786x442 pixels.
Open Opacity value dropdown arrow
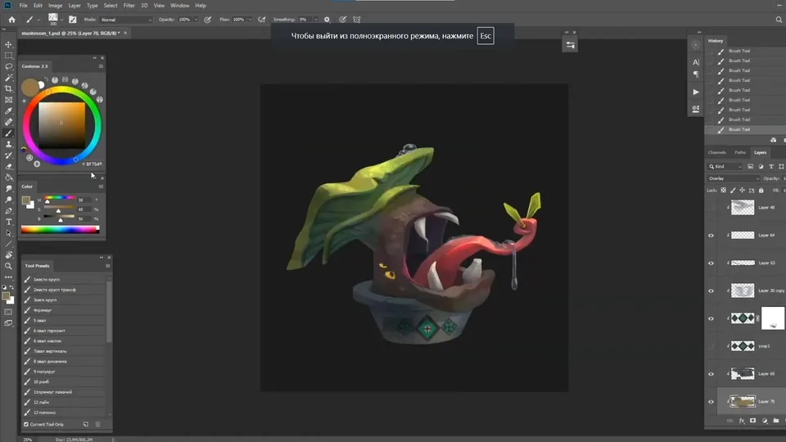click(196, 20)
